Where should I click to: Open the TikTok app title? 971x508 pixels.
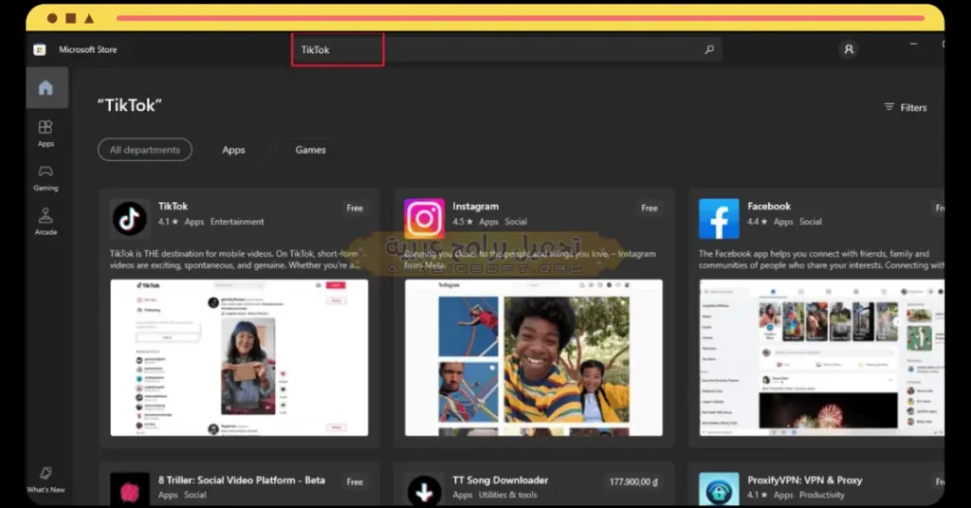173,206
